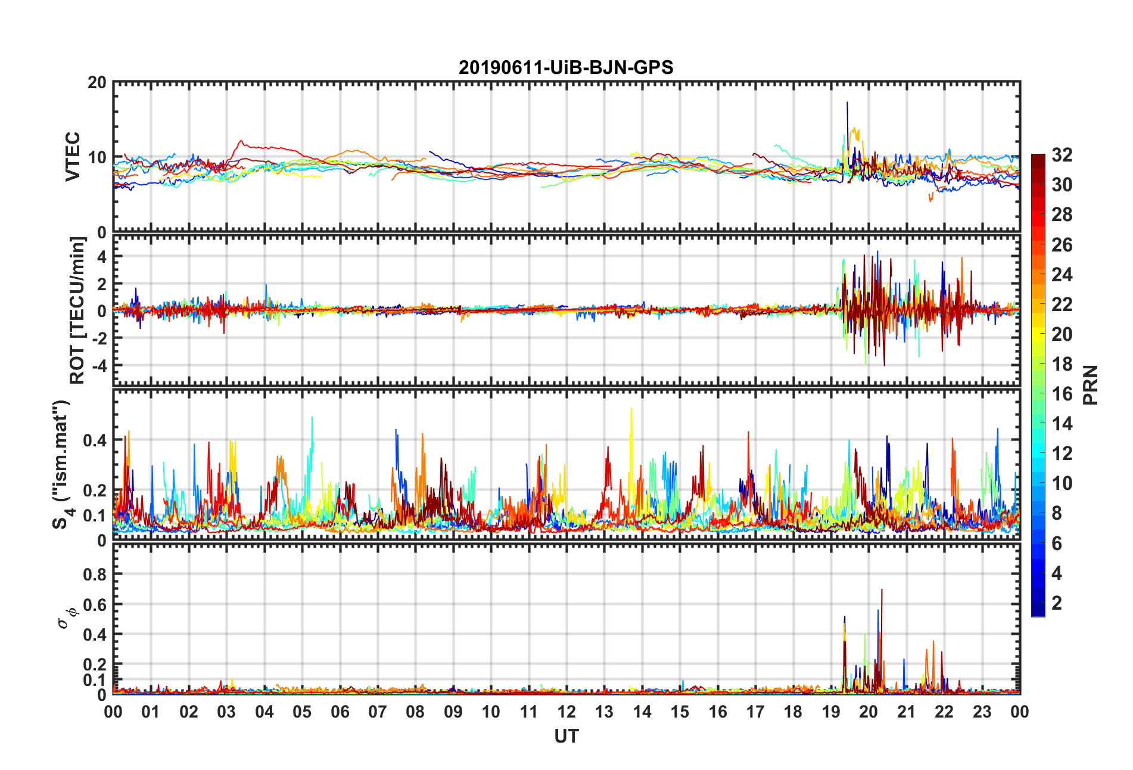1133x770 pixels.
Task: Click colorbar tick label 24
Action: [1062, 275]
